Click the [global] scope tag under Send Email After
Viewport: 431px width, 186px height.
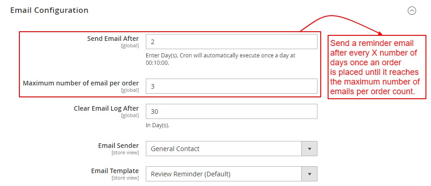(130, 45)
